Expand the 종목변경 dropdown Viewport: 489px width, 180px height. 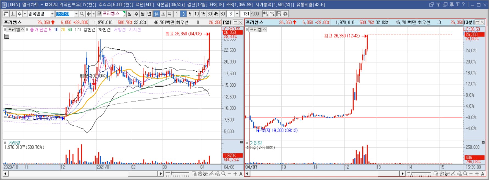[x=52, y=14]
